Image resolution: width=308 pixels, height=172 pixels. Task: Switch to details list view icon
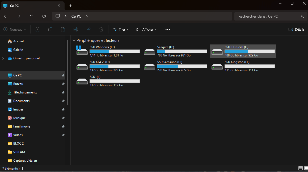point(300,168)
